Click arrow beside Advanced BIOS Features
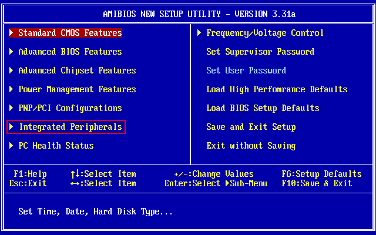 click(x=11, y=52)
